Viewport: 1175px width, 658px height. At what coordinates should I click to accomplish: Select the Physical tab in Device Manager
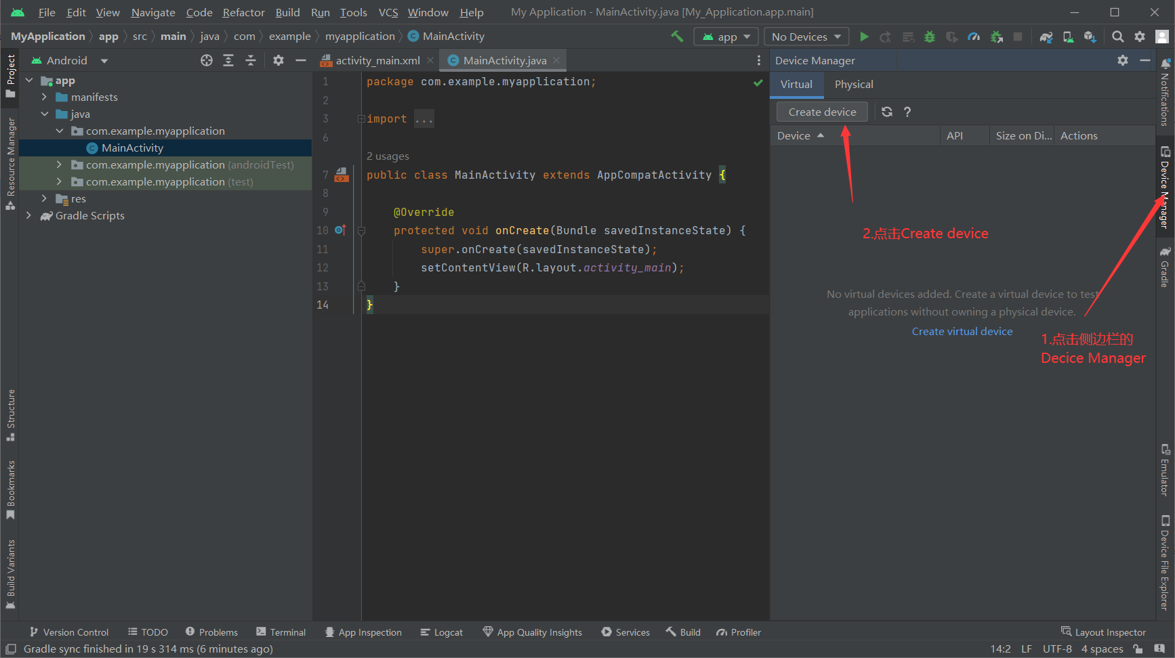[854, 85]
